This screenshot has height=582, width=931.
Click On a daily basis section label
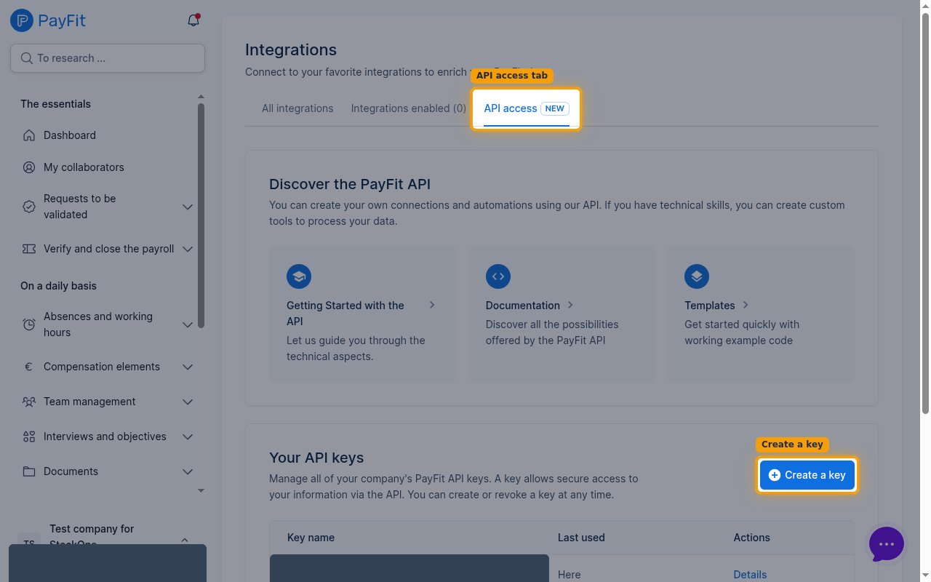pyautogui.click(x=58, y=286)
